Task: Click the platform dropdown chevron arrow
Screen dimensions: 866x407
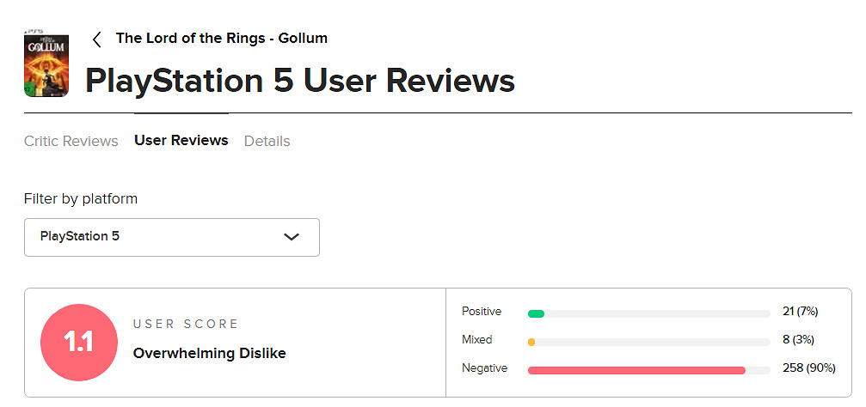Action: pos(291,237)
